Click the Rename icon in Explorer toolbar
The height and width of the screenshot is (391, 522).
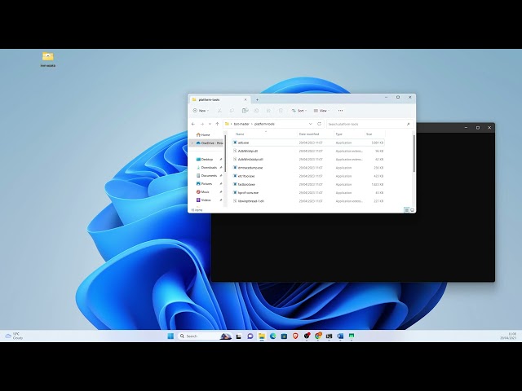[x=256, y=111]
